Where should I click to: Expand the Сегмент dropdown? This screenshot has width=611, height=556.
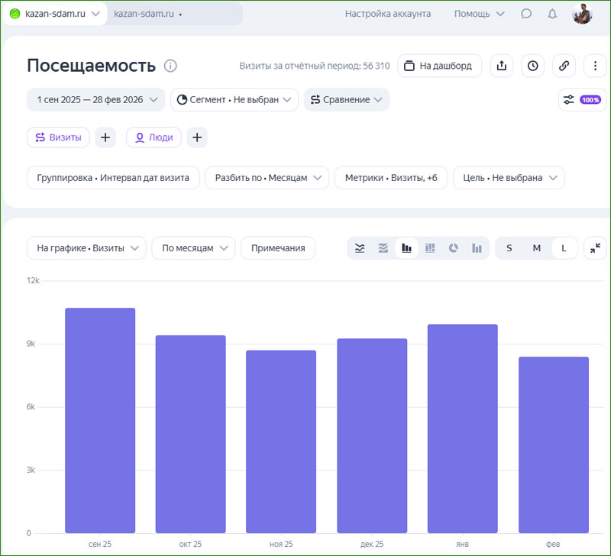[x=234, y=100]
